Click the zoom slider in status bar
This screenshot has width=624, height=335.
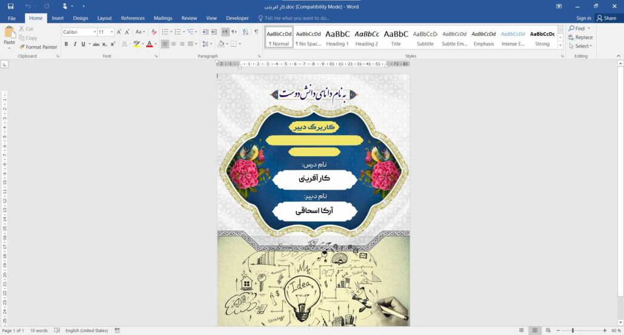[573, 330]
